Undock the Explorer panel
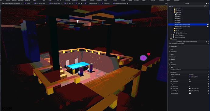Image resolution: width=210 pixels, height=111 pixels. coord(206,3)
